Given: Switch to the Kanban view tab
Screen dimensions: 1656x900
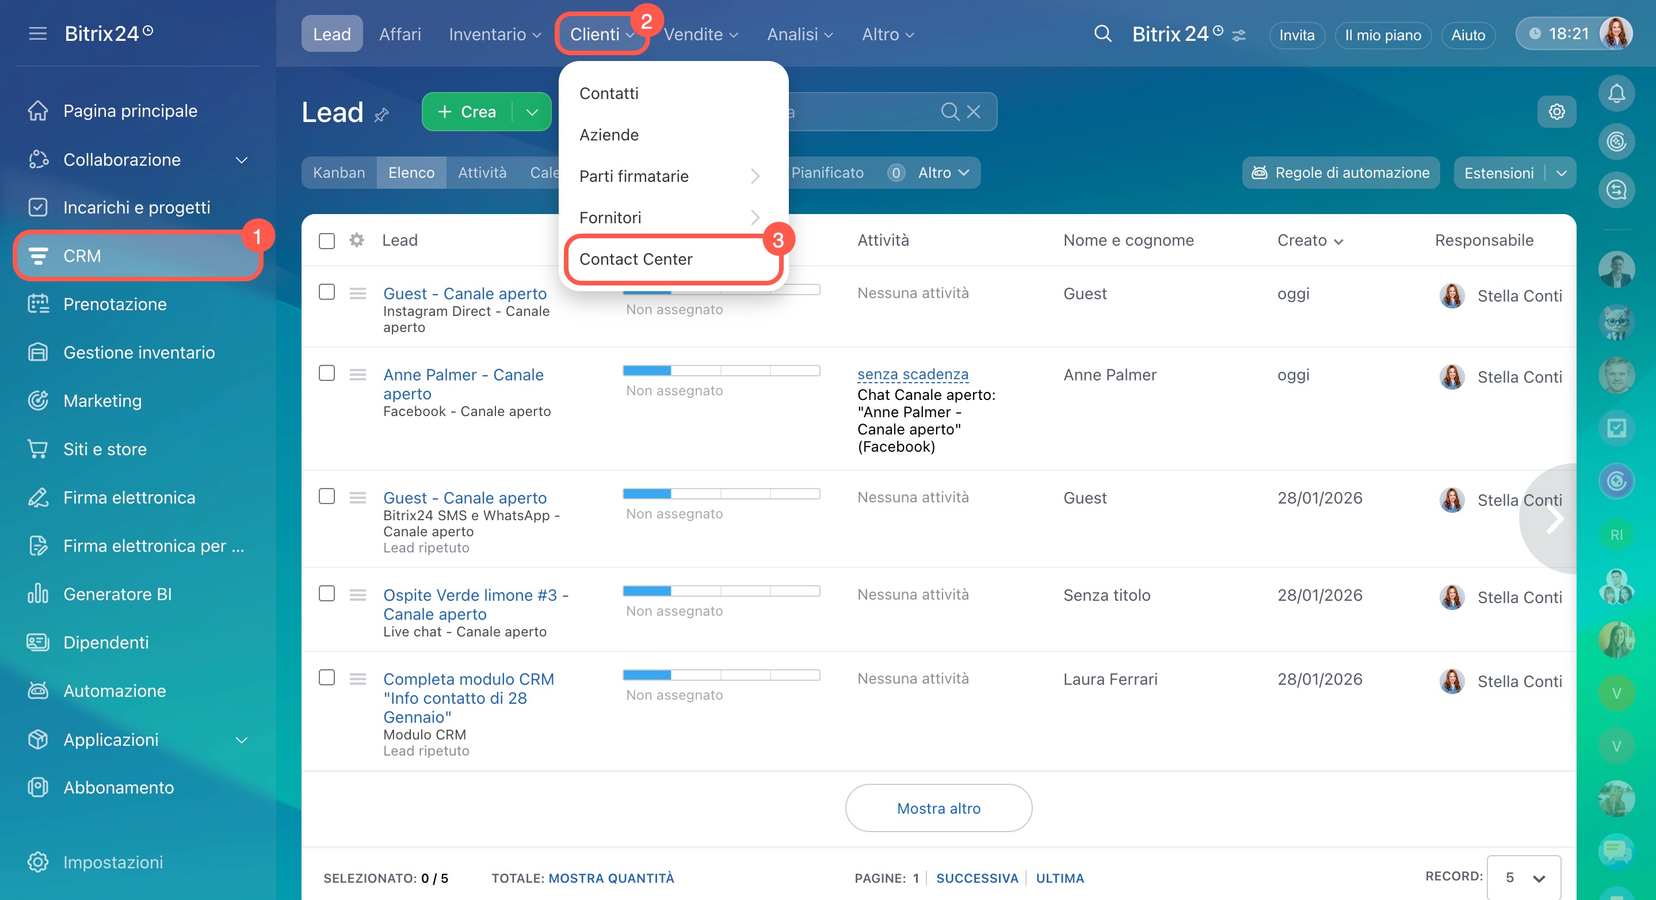Looking at the screenshot, I should 339,172.
